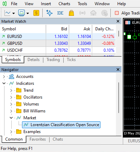
Task: Switch to the Trading tab
Action: (53, 60)
